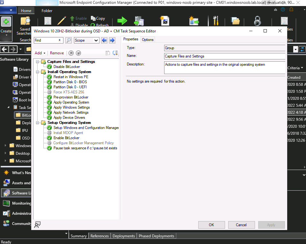This screenshot has width=306, height=244.
Task: Click the feedback icon in editor footer
Action: click(37, 225)
